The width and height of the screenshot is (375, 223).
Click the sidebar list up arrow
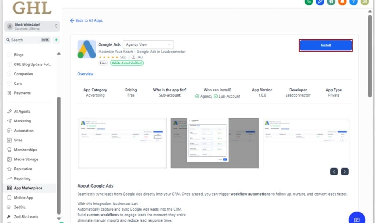coord(59,54)
